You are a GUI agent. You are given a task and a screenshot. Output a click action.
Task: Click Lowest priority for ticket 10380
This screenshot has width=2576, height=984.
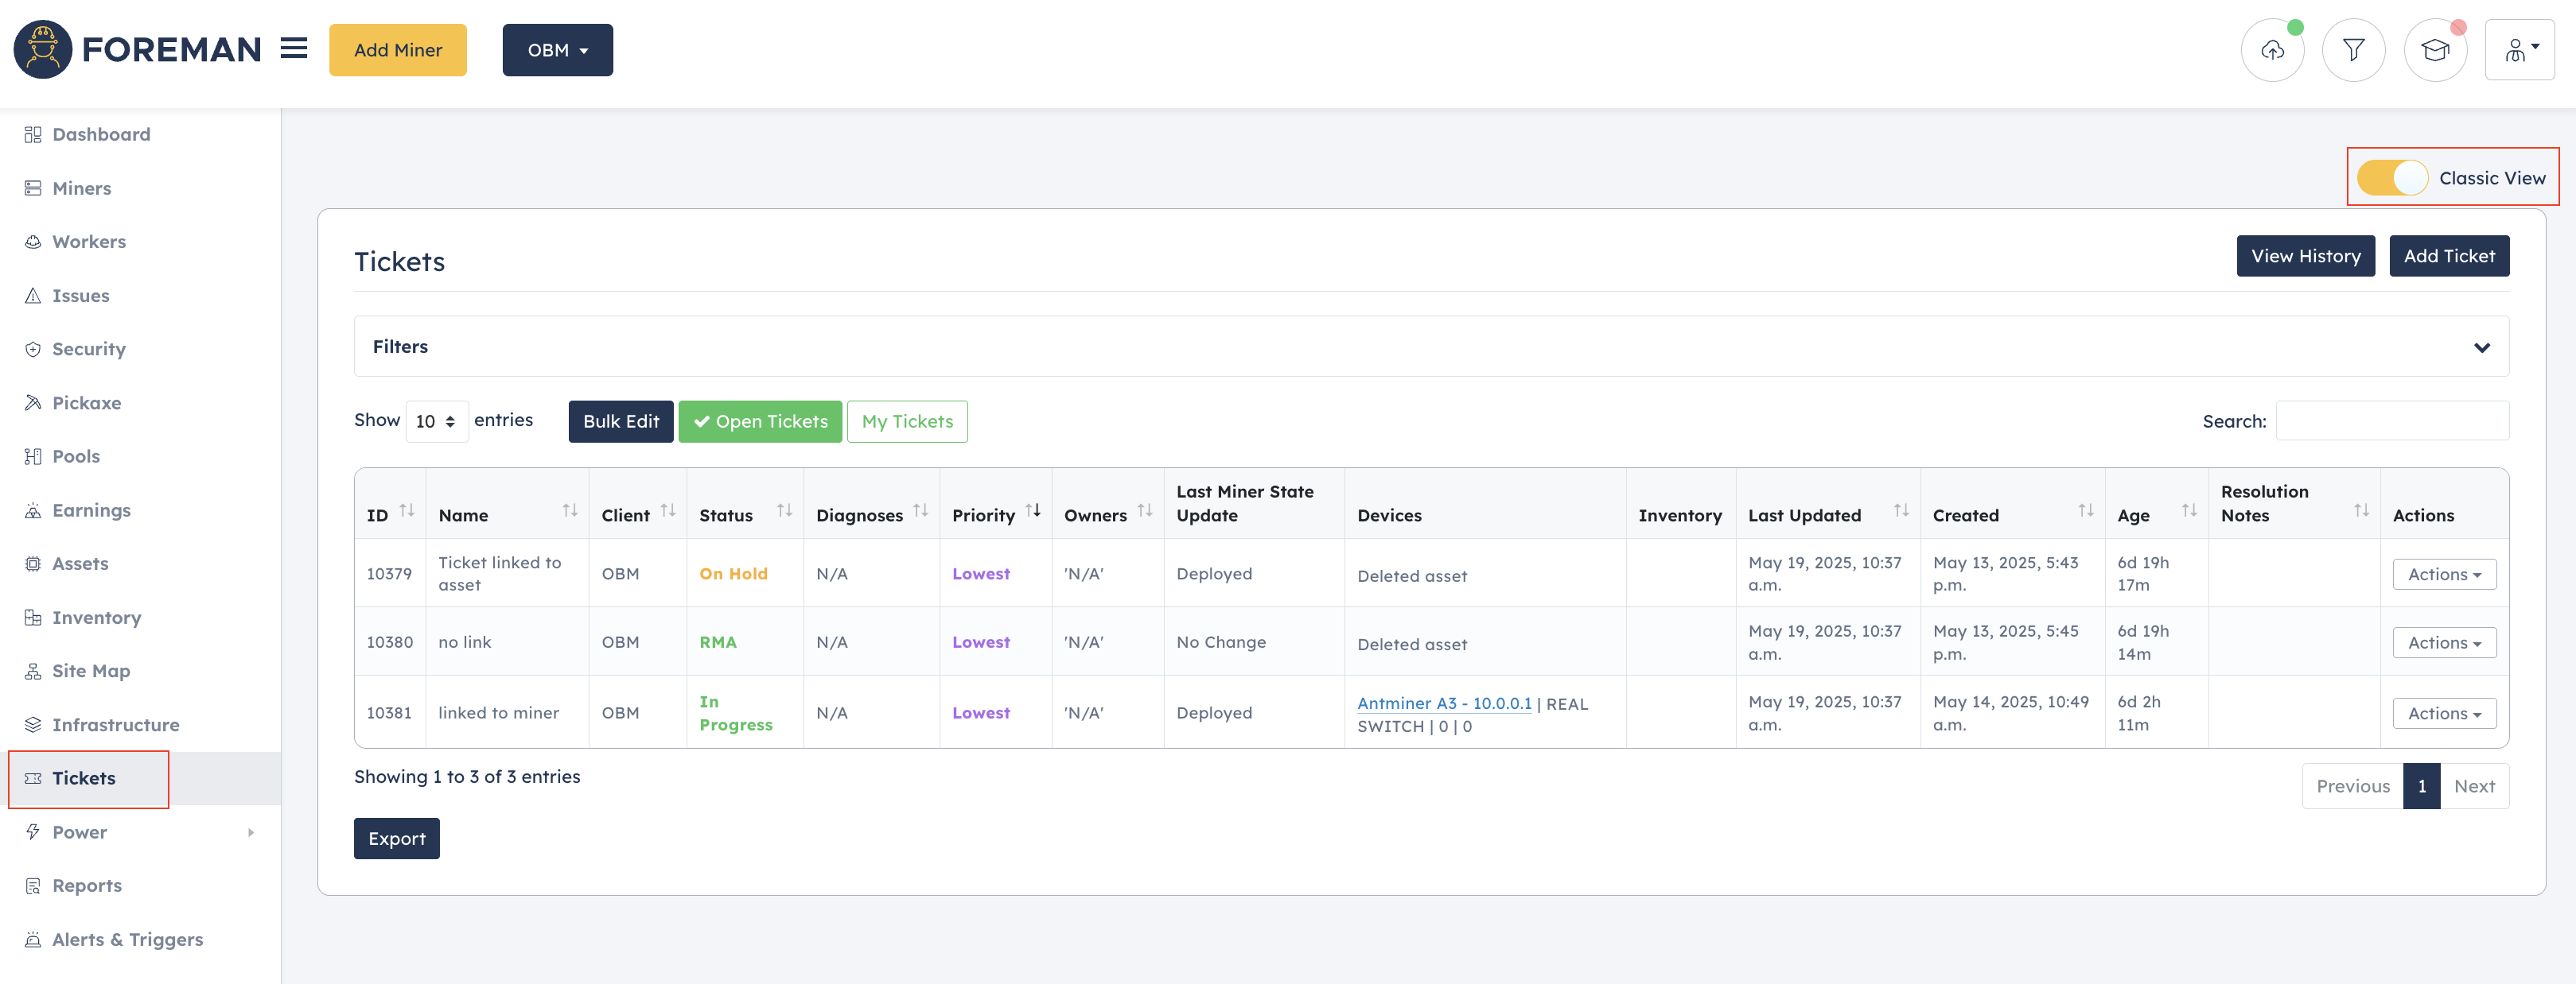click(x=980, y=642)
